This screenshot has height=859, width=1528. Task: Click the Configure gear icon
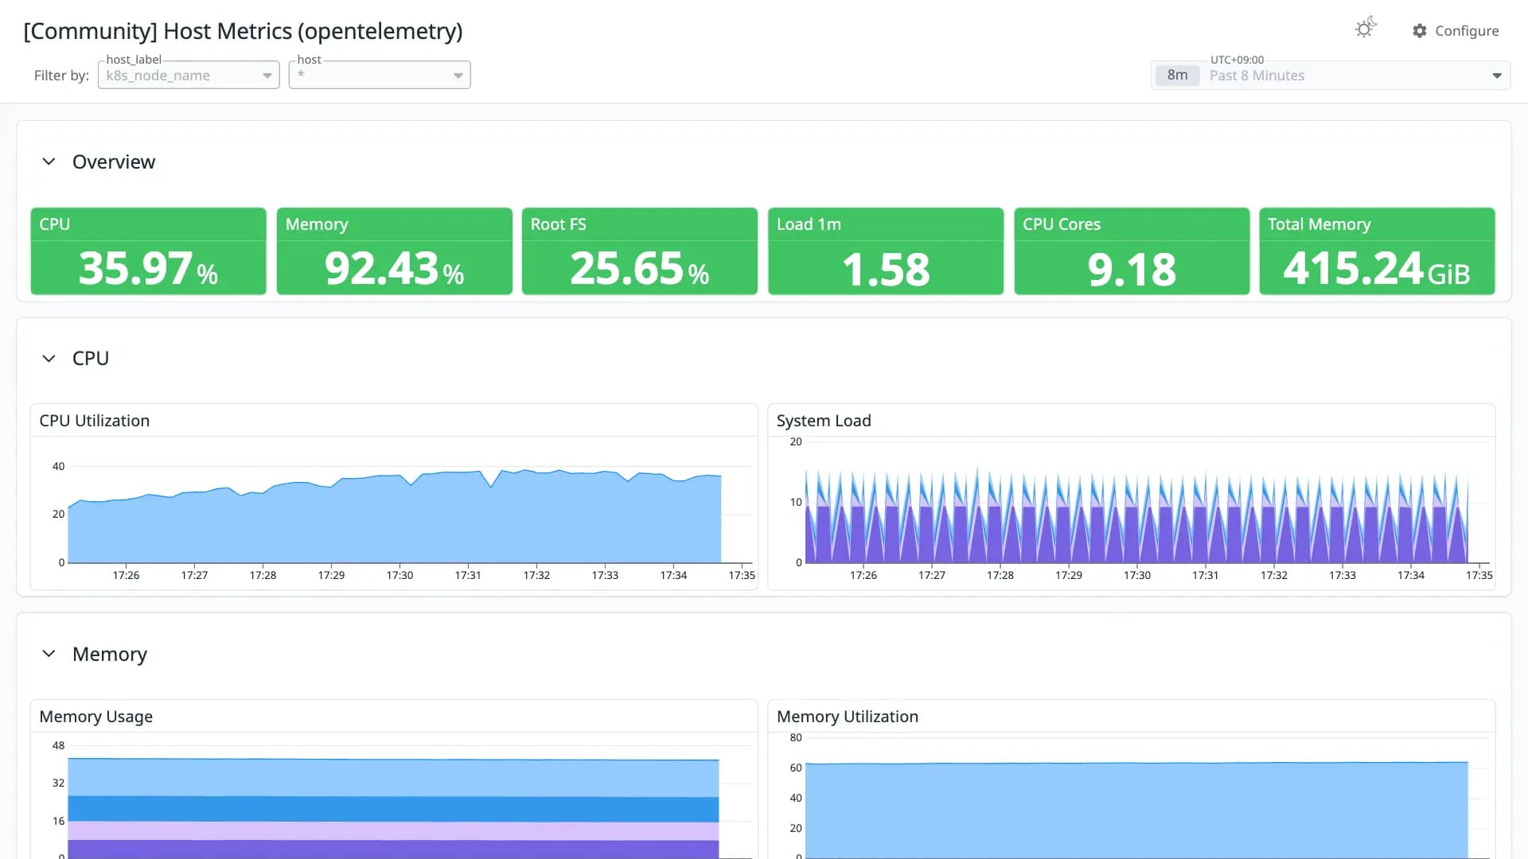click(x=1420, y=30)
